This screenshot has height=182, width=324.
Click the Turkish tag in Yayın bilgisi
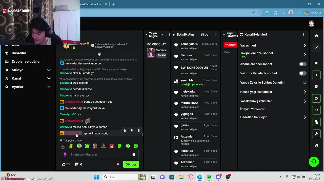(162, 55)
